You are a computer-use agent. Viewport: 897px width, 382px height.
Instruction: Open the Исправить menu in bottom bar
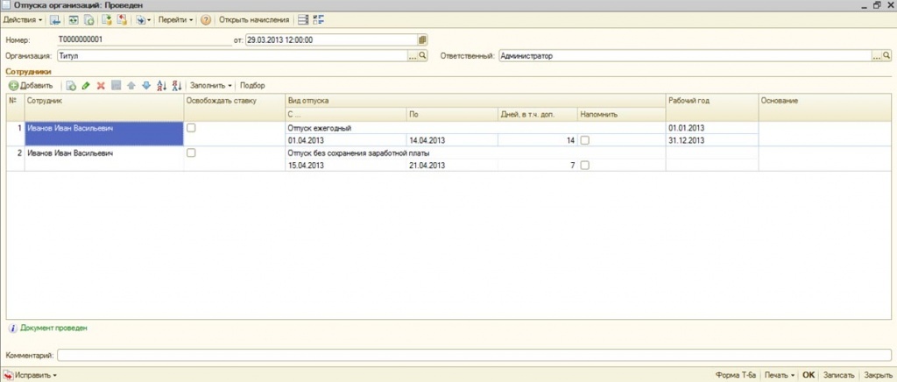35,375
